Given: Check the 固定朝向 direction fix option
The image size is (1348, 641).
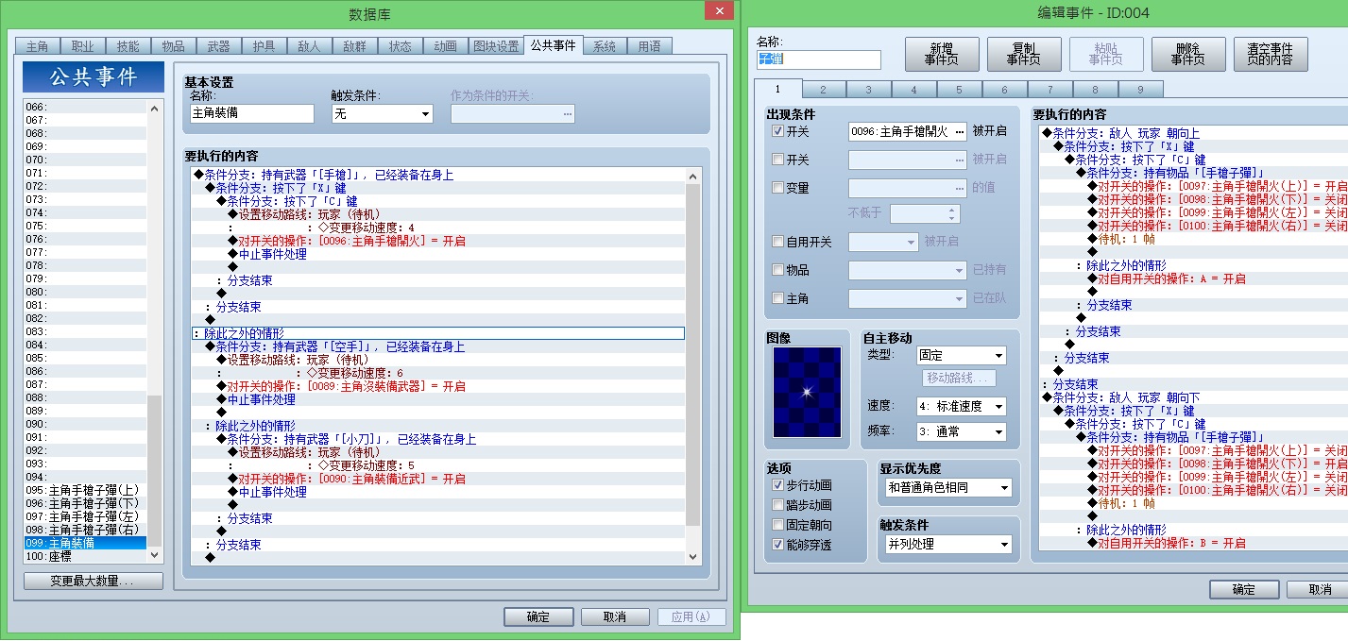Looking at the screenshot, I should 778,525.
